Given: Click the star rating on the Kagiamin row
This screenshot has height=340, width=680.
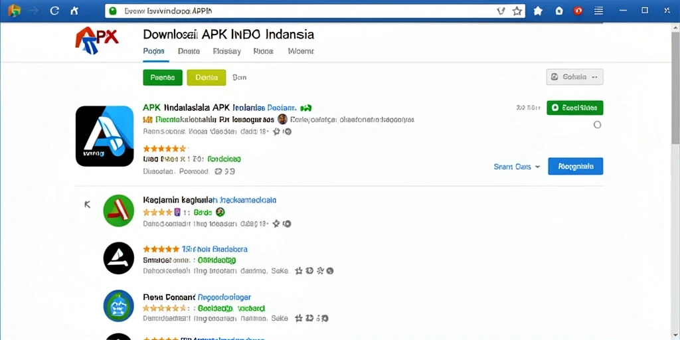Looking at the screenshot, I should pyautogui.click(x=157, y=212).
